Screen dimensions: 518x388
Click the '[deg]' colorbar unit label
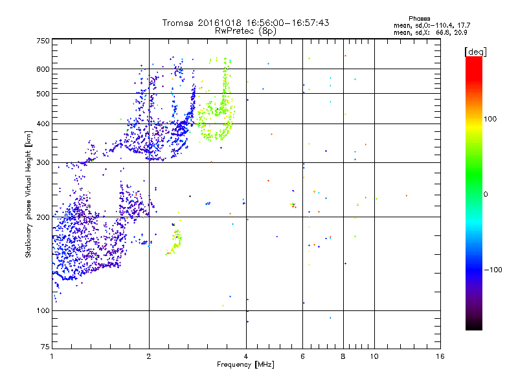pos(475,52)
